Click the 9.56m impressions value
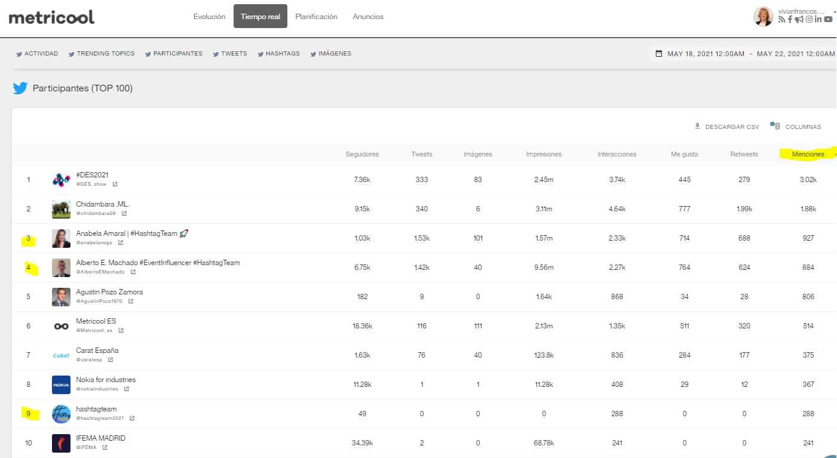 click(544, 268)
